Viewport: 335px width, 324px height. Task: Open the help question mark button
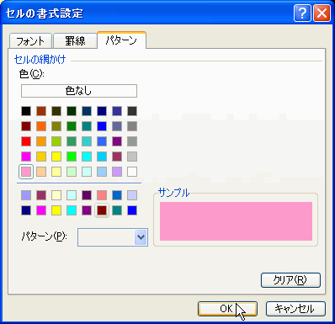(x=302, y=13)
